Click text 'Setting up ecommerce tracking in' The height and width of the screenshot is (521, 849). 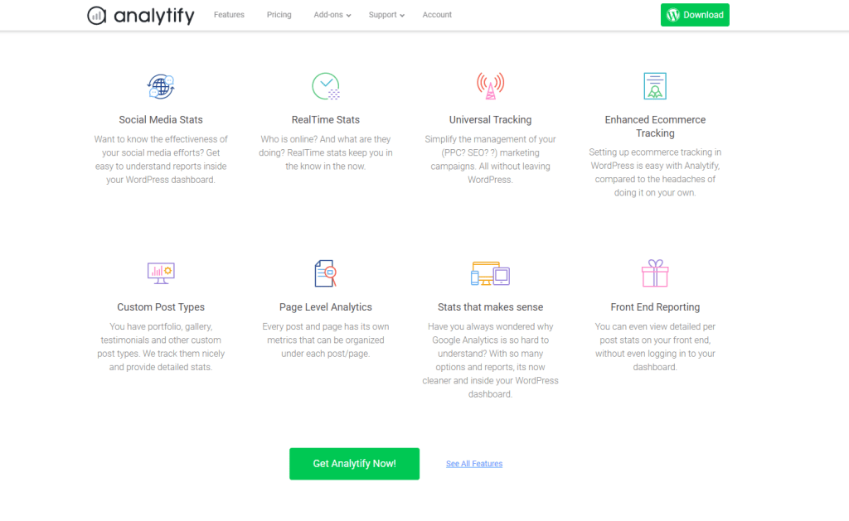[x=655, y=152]
